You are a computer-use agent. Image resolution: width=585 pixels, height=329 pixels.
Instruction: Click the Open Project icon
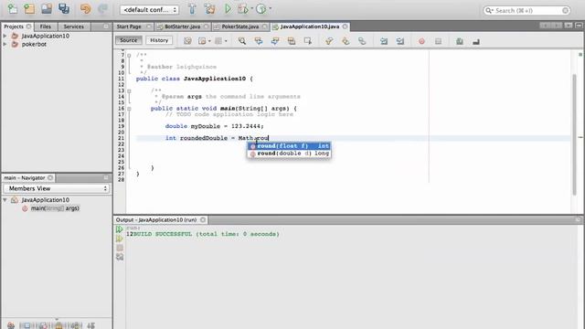pos(47,9)
